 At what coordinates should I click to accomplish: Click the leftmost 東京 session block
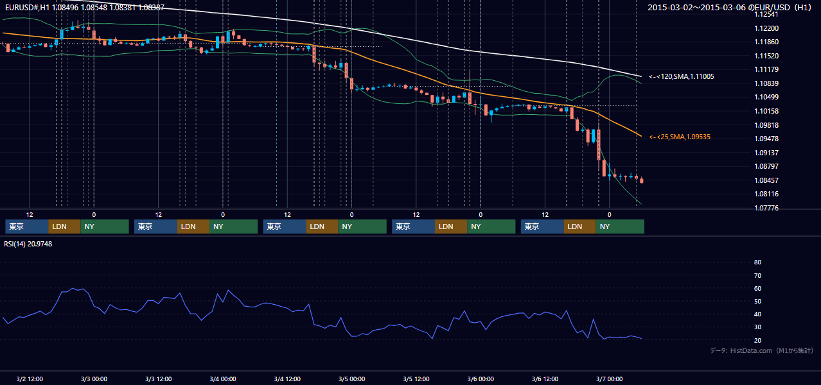pos(27,227)
